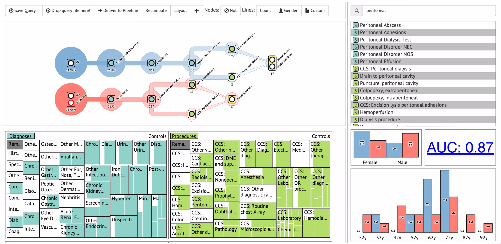Click the yellow Result:Cases Match:Controls node

pos(272,63)
